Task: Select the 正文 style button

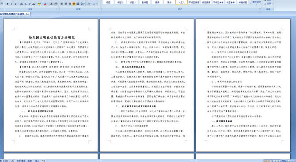Action: pos(182,2)
